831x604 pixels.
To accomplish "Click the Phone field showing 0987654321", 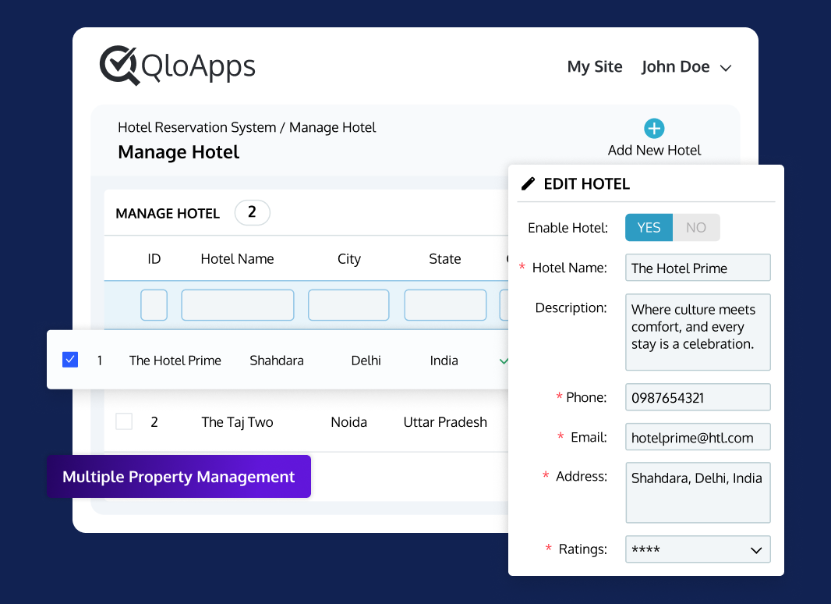I will [x=697, y=397].
